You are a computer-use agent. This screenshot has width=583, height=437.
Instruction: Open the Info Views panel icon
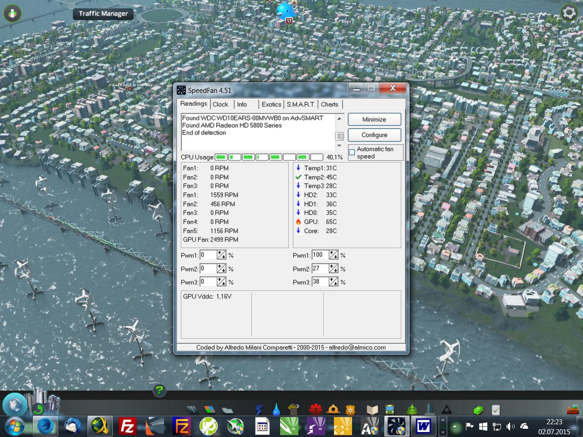coord(12,13)
